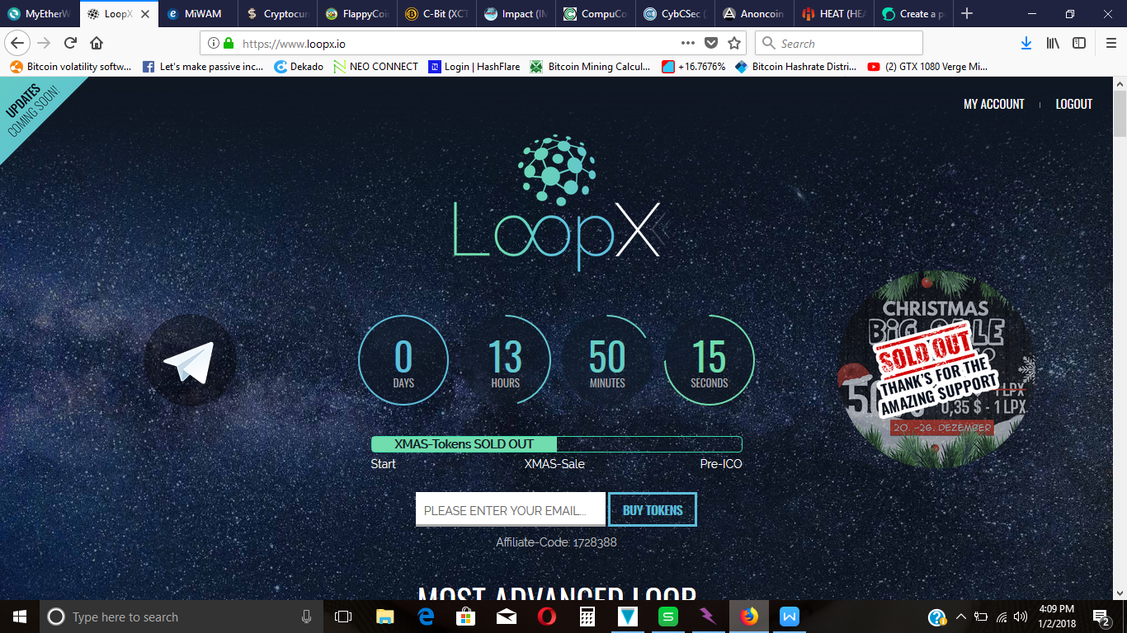
Task: Switch to the Anoncoin tab
Action: pos(753,14)
